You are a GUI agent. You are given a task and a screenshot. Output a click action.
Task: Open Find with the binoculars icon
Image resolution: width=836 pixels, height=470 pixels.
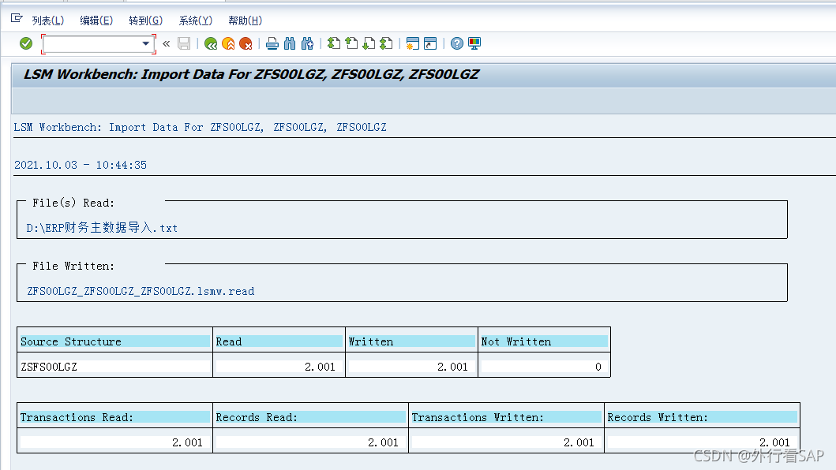290,43
